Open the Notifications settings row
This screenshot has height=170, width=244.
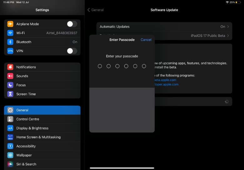click(x=42, y=67)
